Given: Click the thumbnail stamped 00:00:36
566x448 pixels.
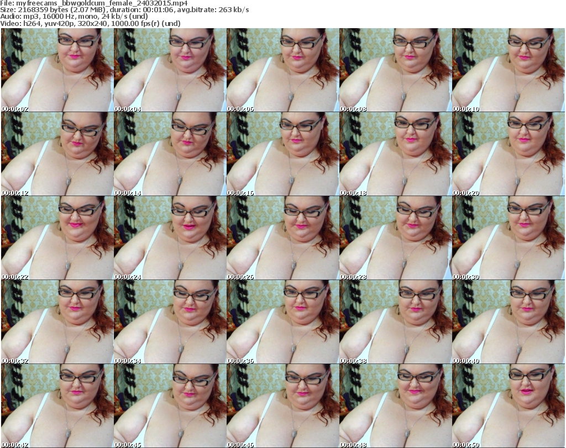Looking at the screenshot, I should [x=282, y=322].
